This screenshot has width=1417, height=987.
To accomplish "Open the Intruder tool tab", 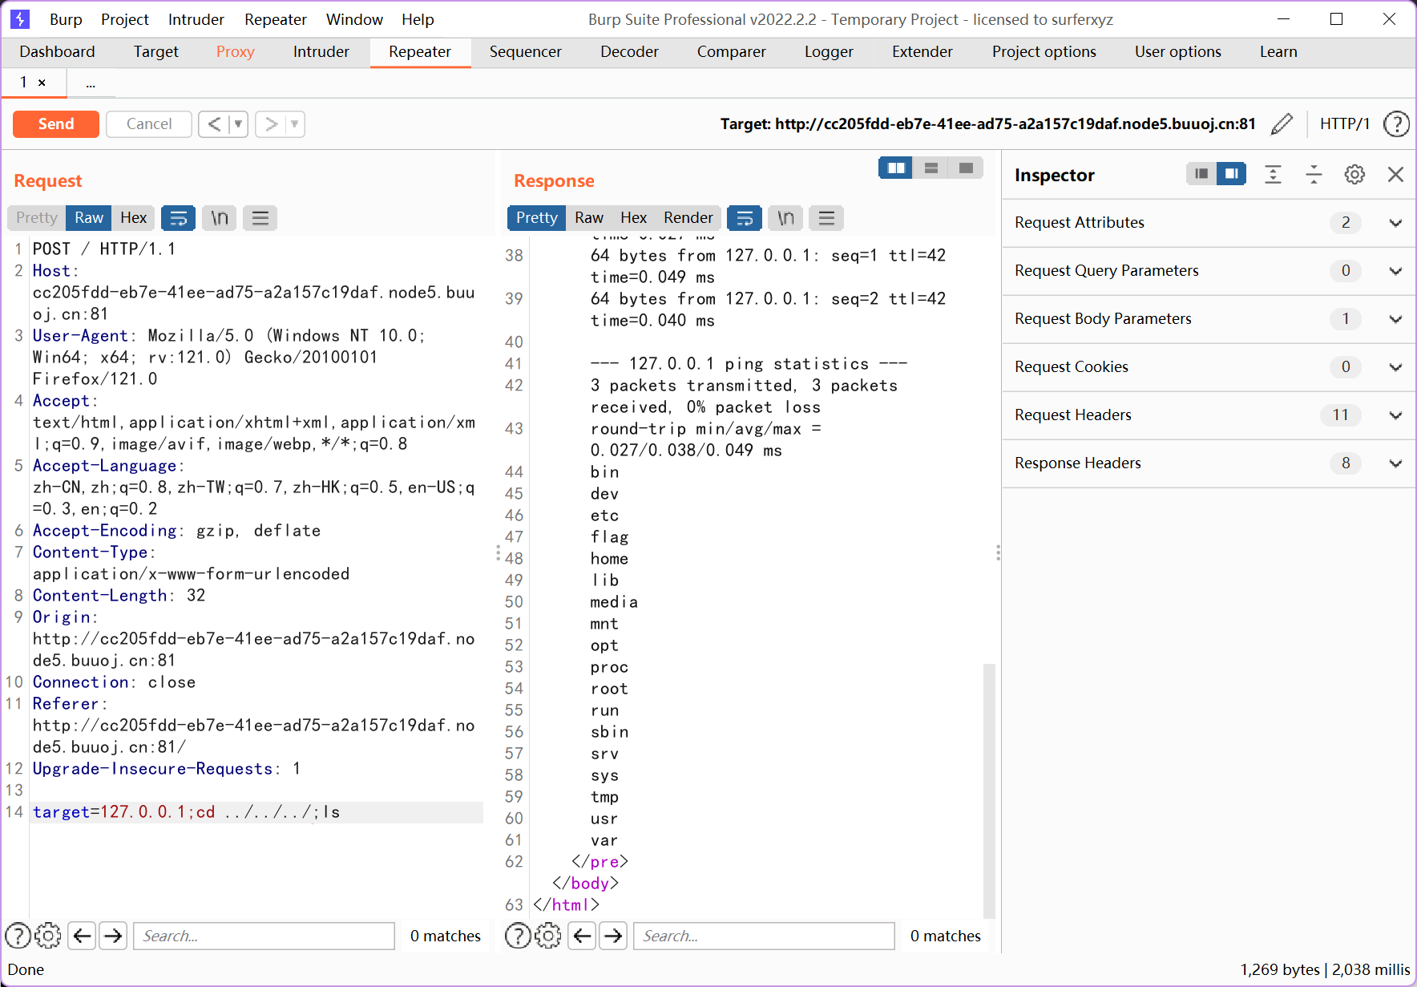I will click(x=321, y=52).
